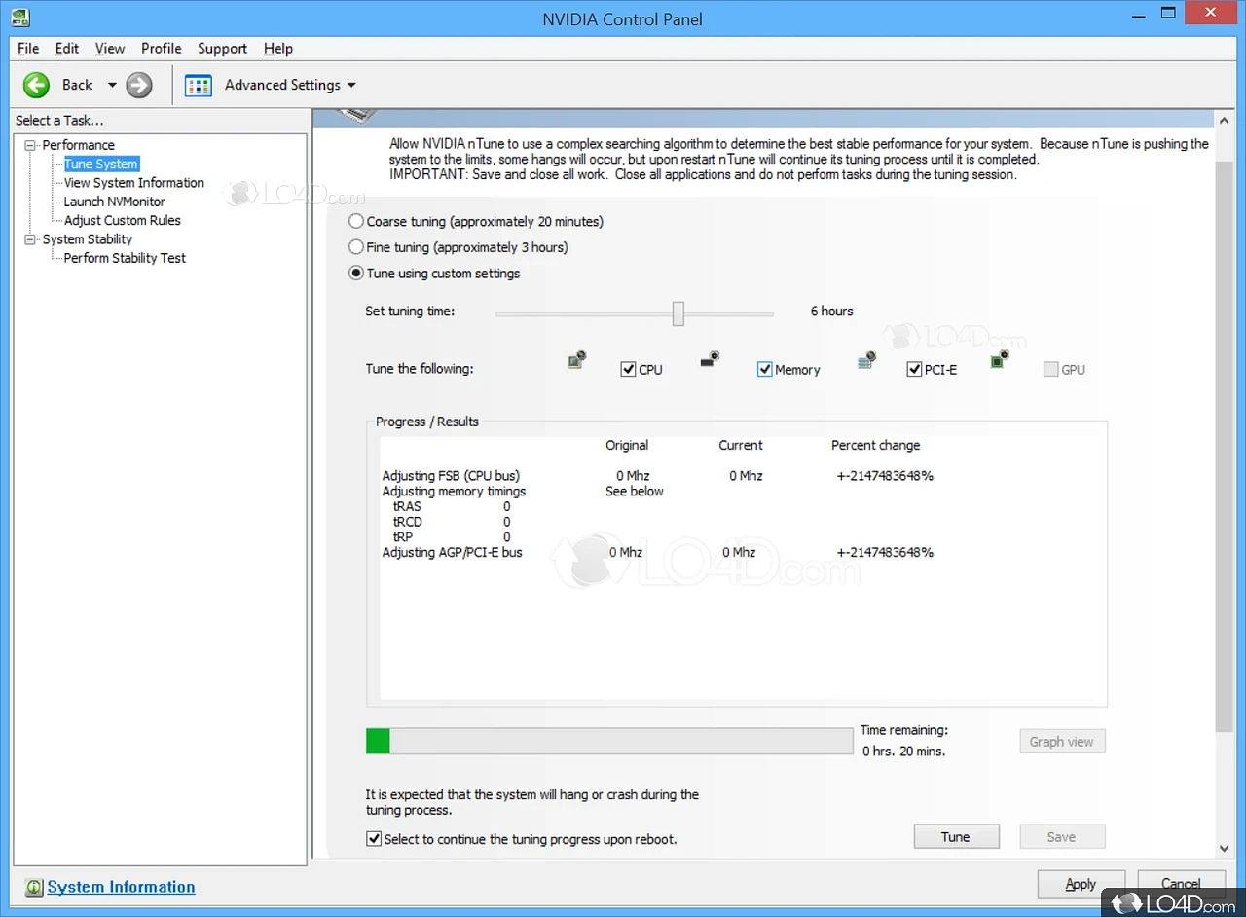This screenshot has height=917, width=1246.
Task: Toggle continue tuning progress upon reboot checkbox
Action: coord(374,838)
